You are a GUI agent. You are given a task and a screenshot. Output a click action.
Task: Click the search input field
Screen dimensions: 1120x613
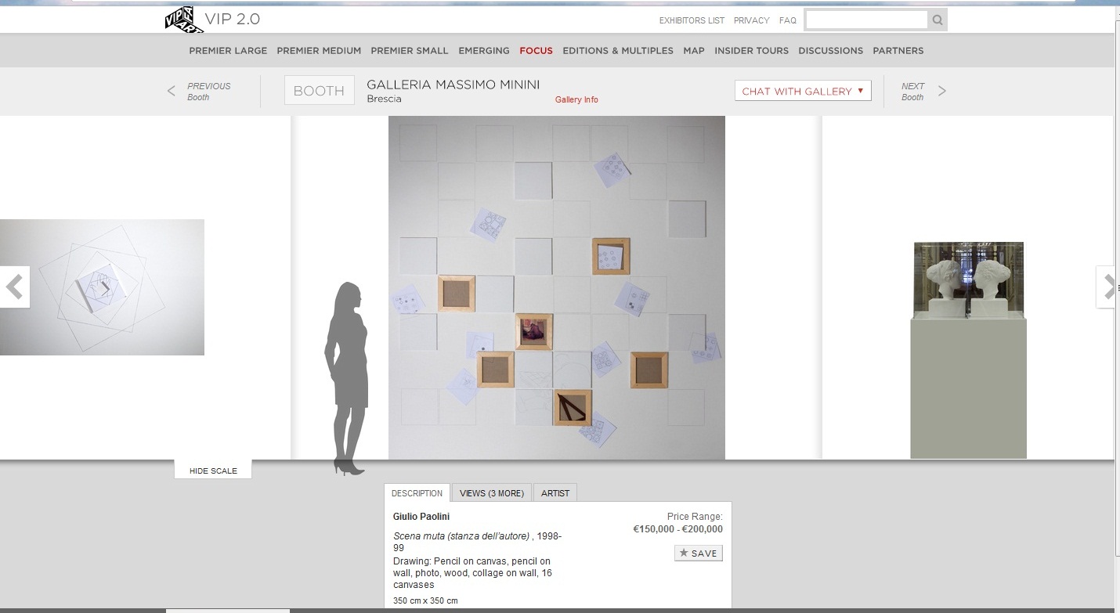(x=866, y=20)
